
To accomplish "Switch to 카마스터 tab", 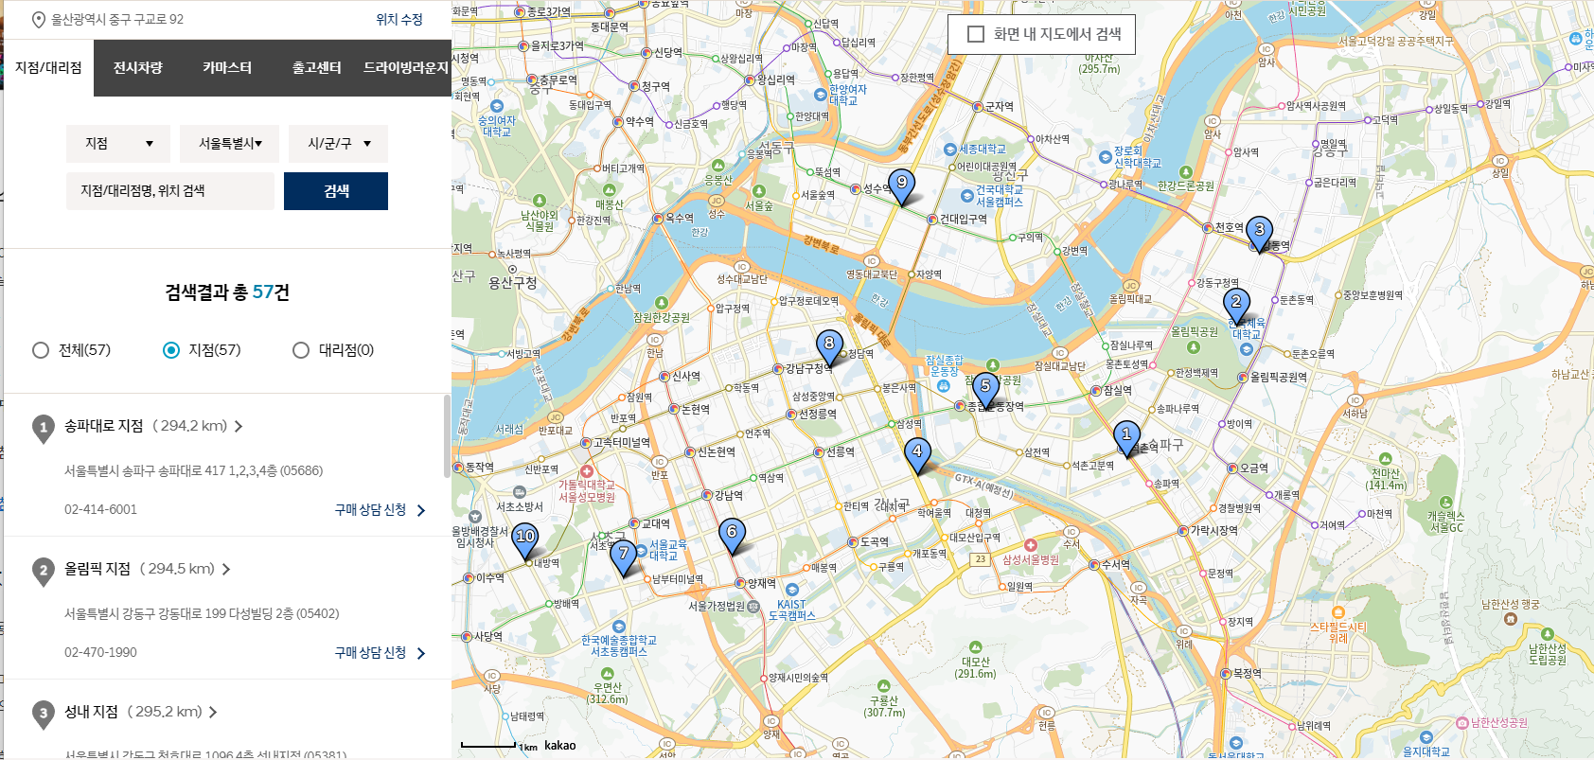I will [x=227, y=68].
